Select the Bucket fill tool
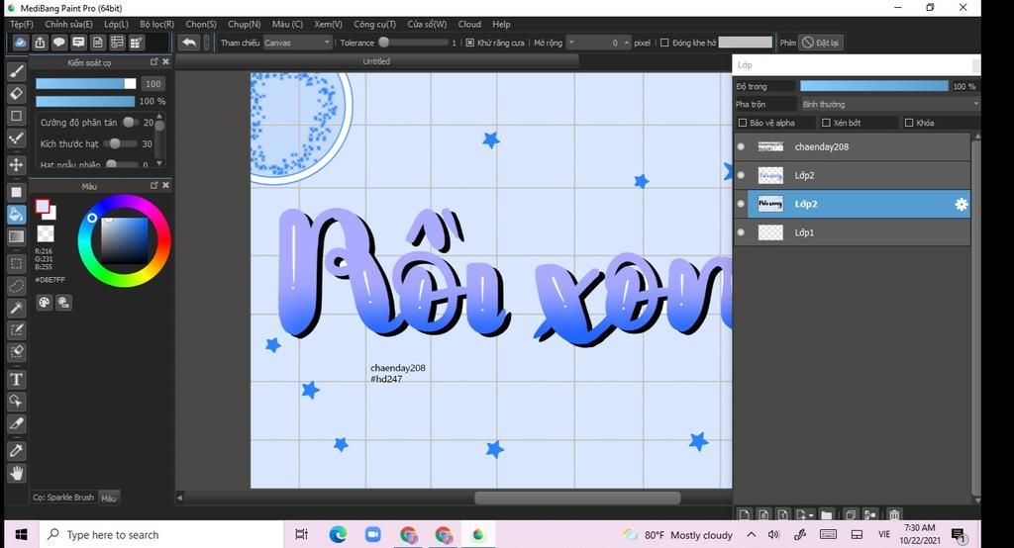The image size is (1014, 548). [16, 214]
